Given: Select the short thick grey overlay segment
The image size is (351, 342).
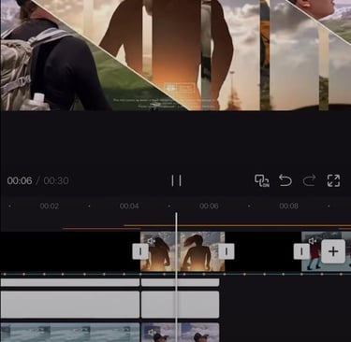Looking at the screenshot, I should tap(181, 305).
